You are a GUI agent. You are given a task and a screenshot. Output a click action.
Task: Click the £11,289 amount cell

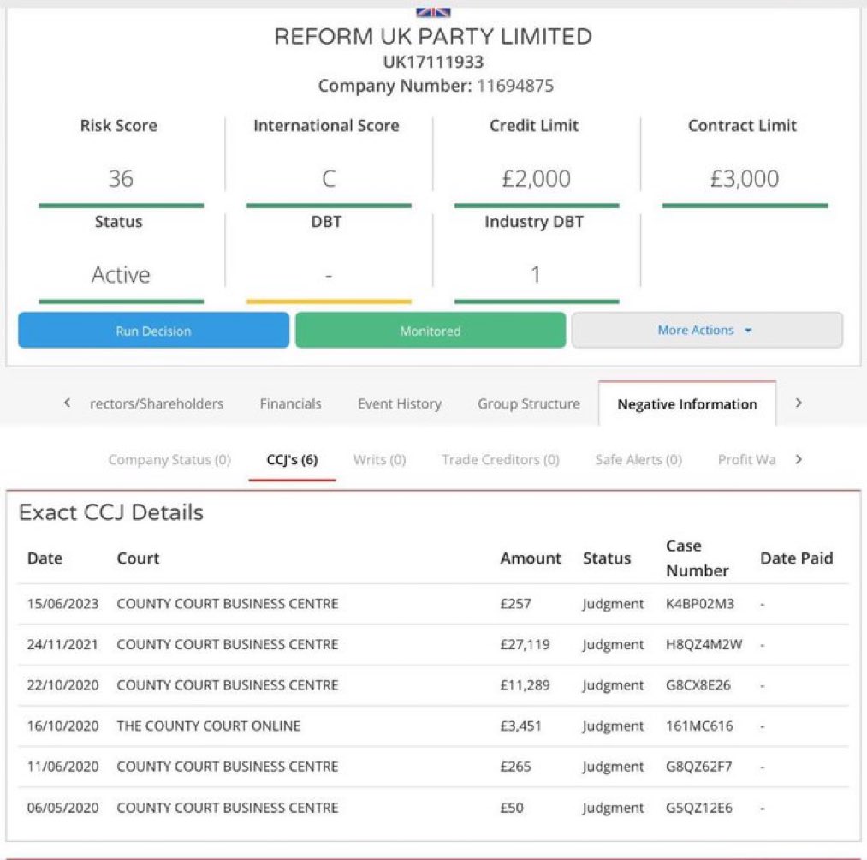coord(525,685)
